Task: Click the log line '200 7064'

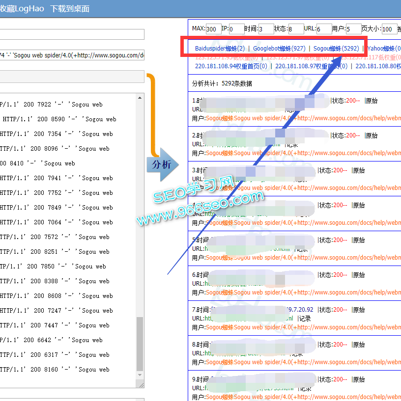Action: (x=57, y=222)
